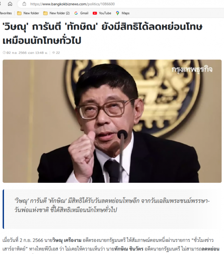The width and height of the screenshot is (224, 254).
Task: Open the New folder (2) bookmark
Action: [x=56, y=13]
